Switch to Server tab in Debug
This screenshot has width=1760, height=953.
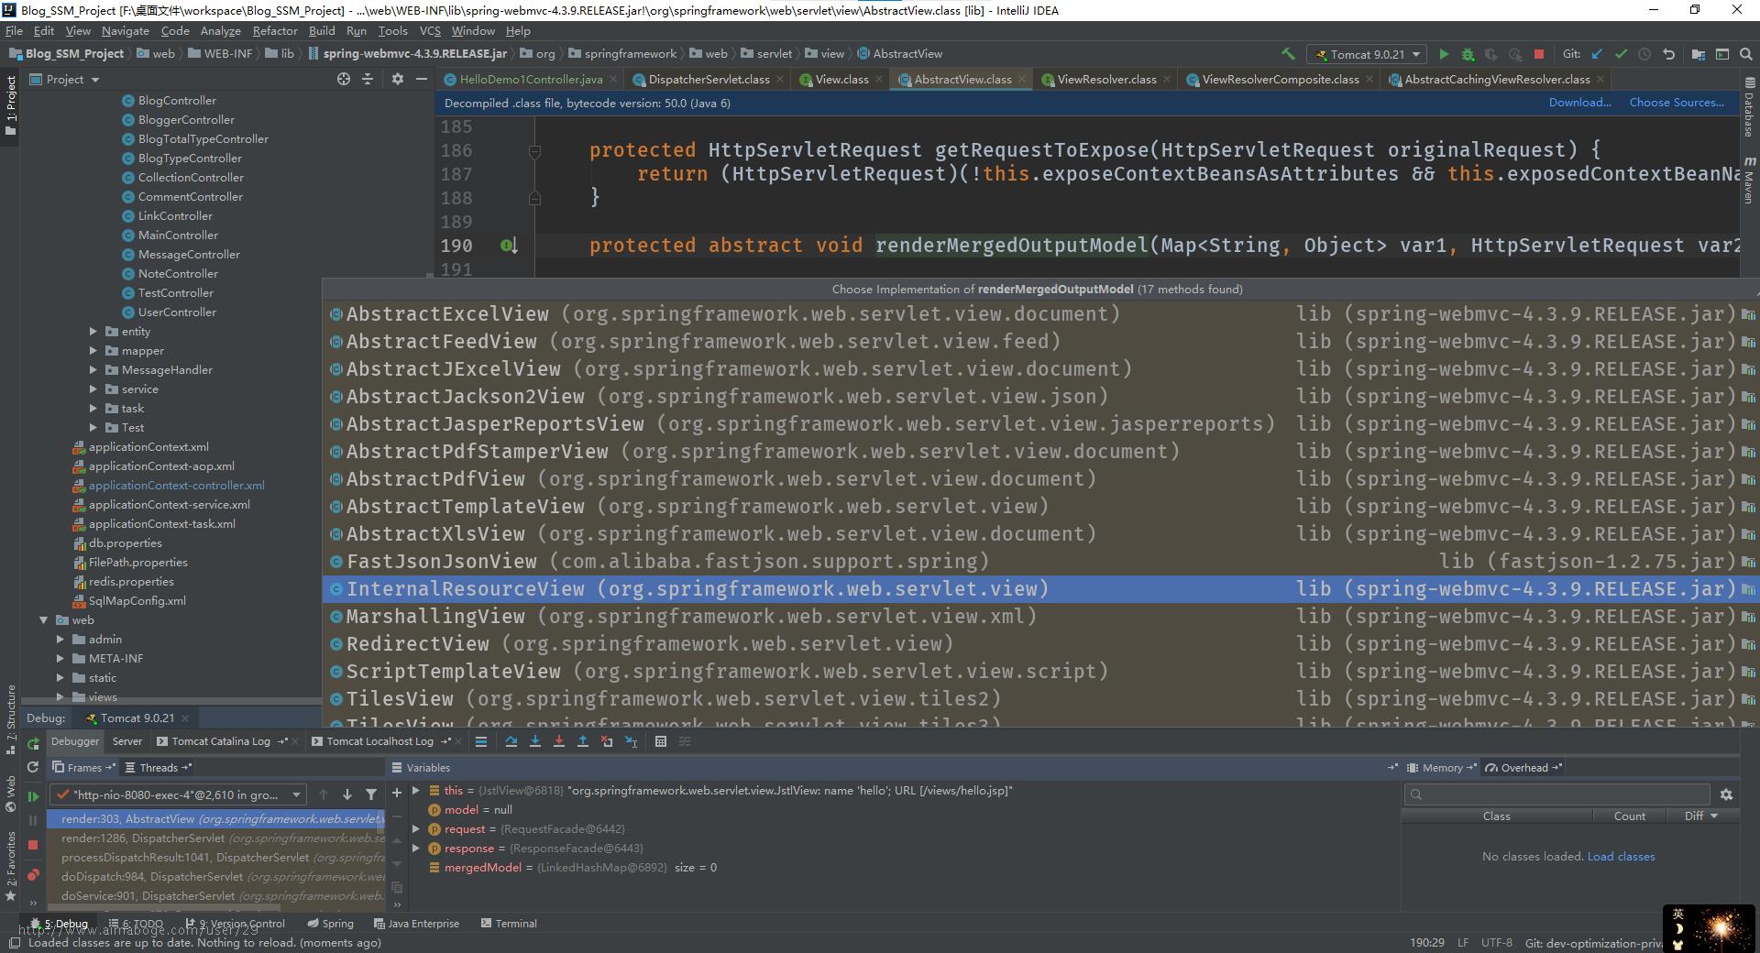click(127, 741)
